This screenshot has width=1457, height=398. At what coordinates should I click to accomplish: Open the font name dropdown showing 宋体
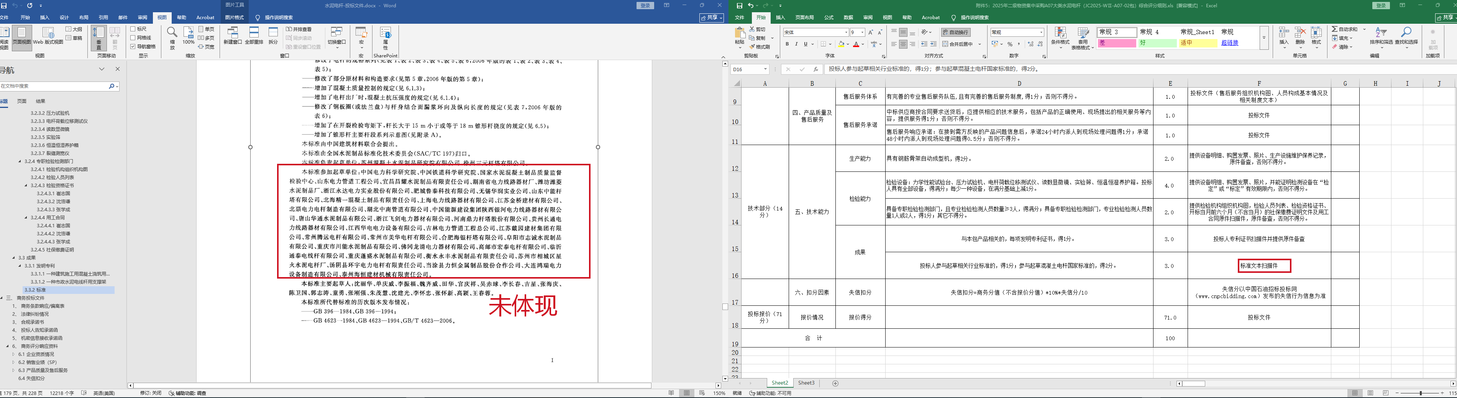pos(846,32)
